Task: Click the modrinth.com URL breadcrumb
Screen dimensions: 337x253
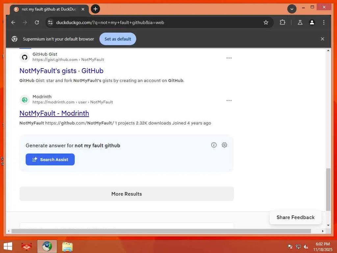Action: click(73, 102)
